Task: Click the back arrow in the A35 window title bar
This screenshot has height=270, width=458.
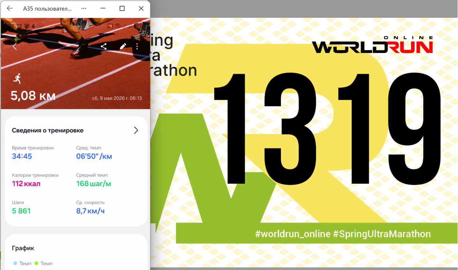Action: tap(10, 8)
